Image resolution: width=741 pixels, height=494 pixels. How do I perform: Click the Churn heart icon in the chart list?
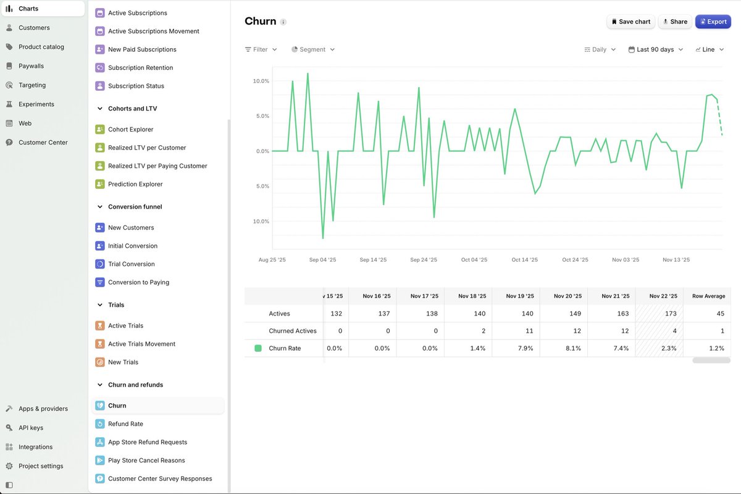click(x=100, y=406)
